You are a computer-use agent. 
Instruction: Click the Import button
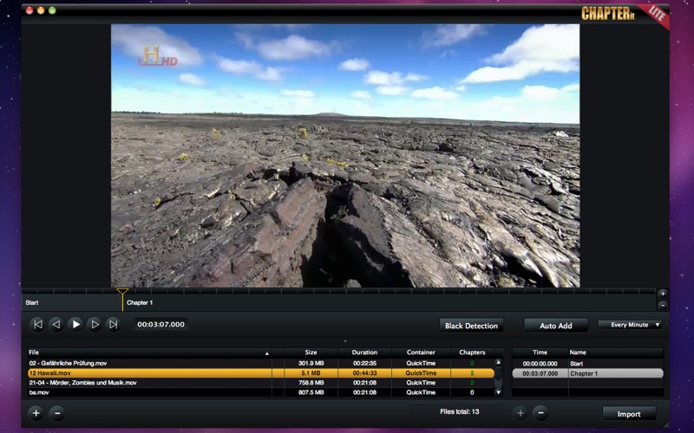pyautogui.click(x=629, y=414)
